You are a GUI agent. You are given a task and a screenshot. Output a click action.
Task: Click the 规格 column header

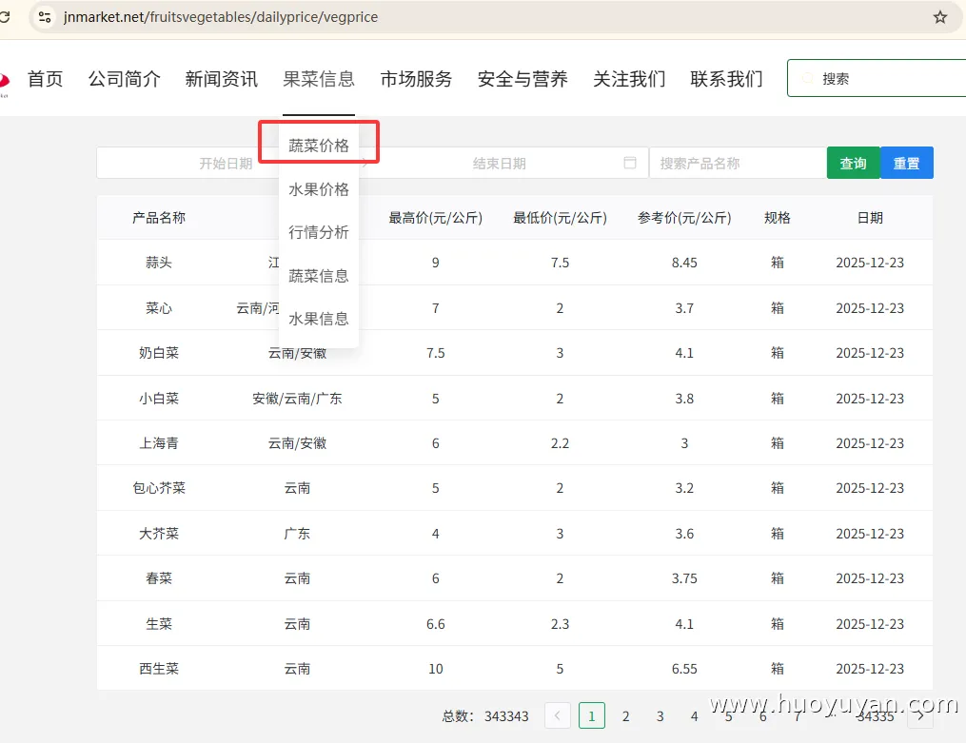(778, 218)
